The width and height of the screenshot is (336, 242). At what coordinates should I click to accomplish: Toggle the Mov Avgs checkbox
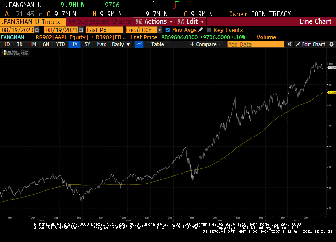click(x=168, y=30)
